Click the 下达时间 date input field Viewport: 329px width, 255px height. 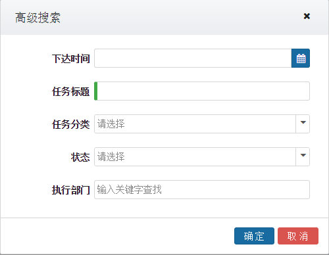pyautogui.click(x=193, y=58)
